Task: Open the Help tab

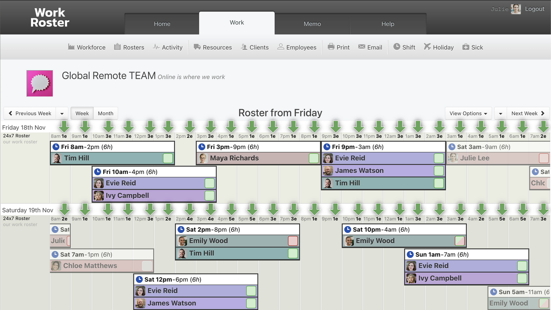Action: pos(387,24)
